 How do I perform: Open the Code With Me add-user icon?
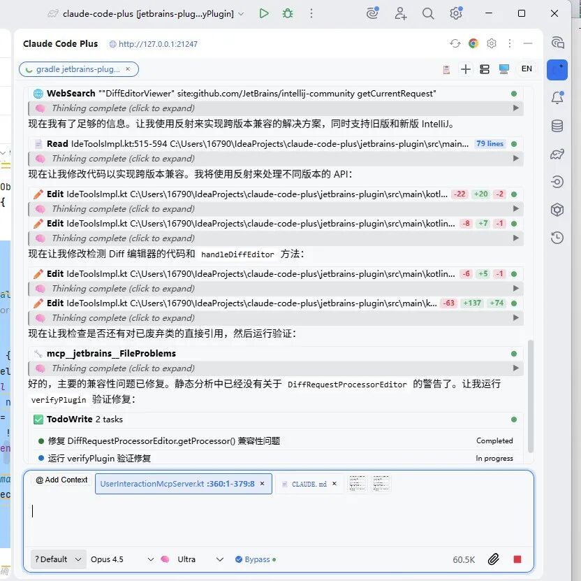pos(401,13)
